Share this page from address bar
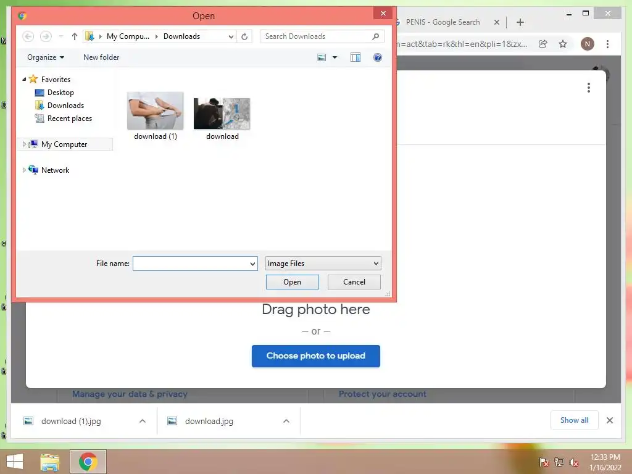 pos(543,44)
